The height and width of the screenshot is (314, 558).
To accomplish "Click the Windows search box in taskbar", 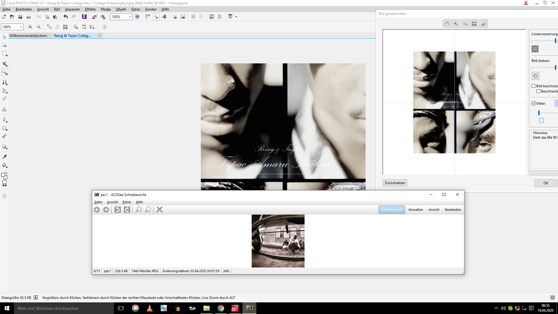I will pyautogui.click(x=64, y=308).
